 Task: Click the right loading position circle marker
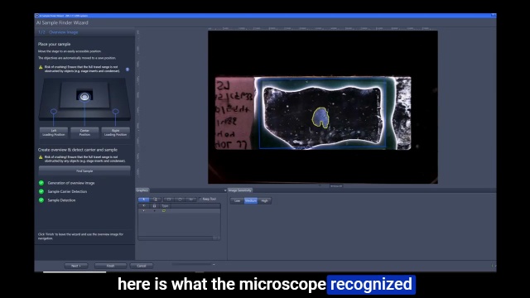116,111
